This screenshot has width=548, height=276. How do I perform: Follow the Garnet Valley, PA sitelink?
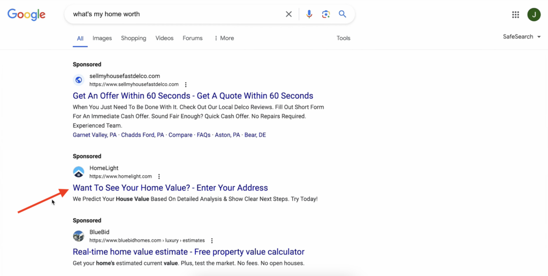(95, 135)
